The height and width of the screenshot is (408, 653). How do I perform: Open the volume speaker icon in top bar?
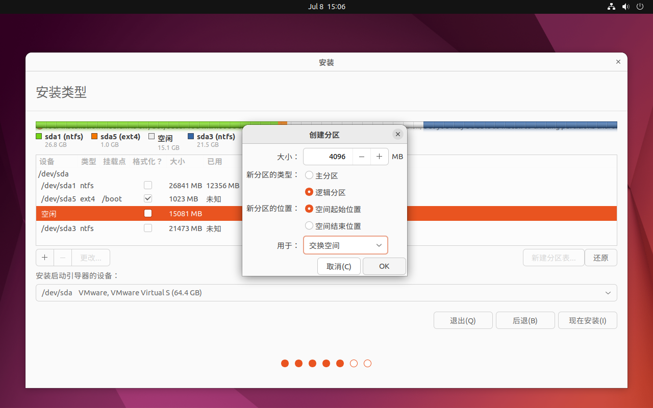point(626,7)
